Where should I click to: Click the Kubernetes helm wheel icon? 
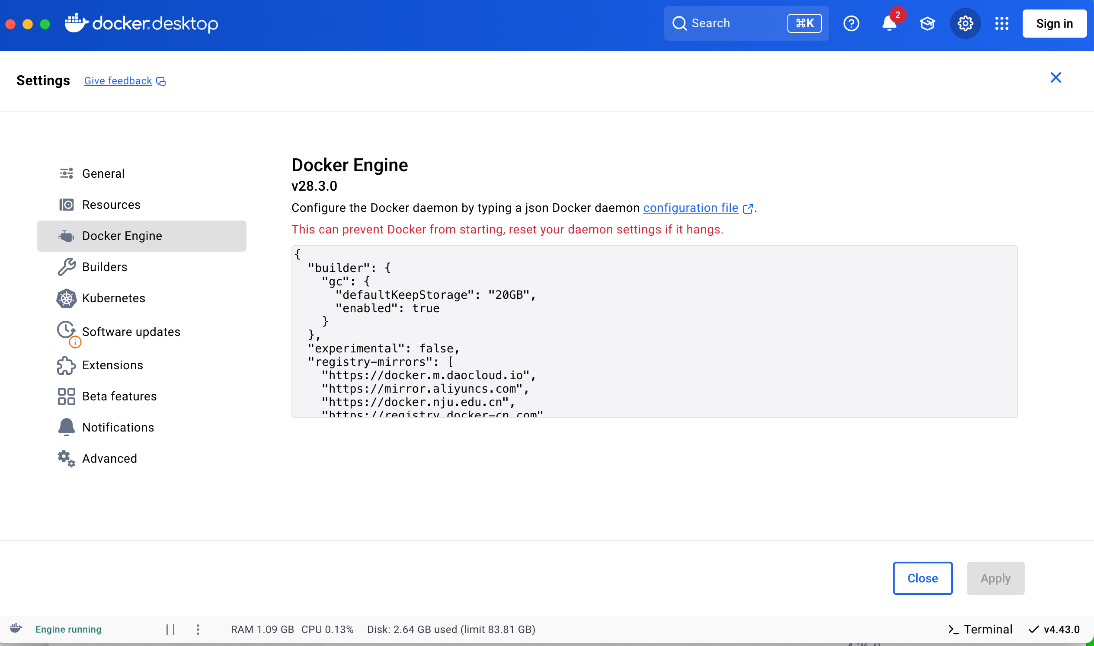[67, 298]
